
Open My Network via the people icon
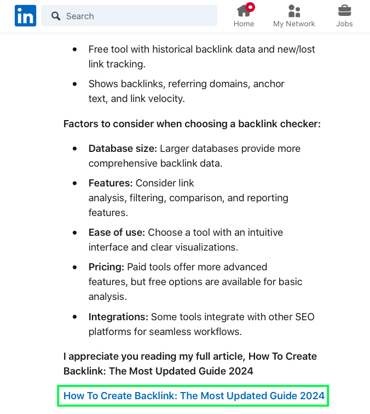(294, 11)
